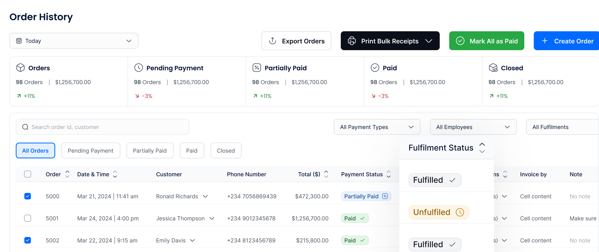This screenshot has height=252, width=599.
Task: Open the All Payment Types dropdown
Action: tap(377, 127)
